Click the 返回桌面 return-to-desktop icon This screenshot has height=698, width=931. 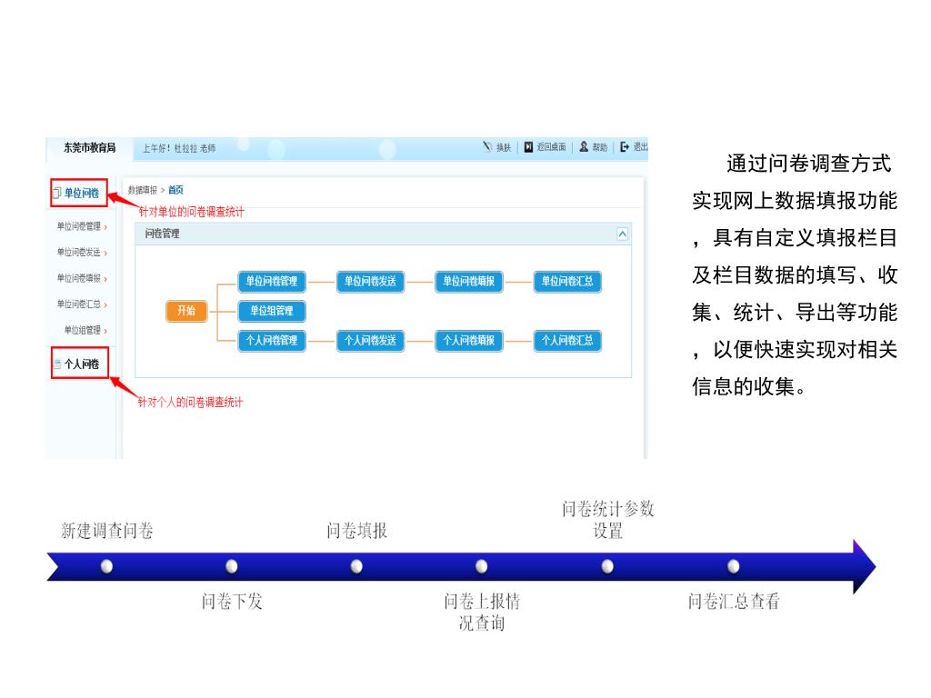pos(528,146)
